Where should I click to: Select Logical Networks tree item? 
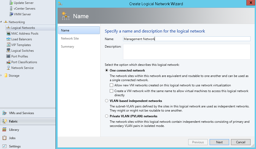pyautogui.click(x=30, y=28)
